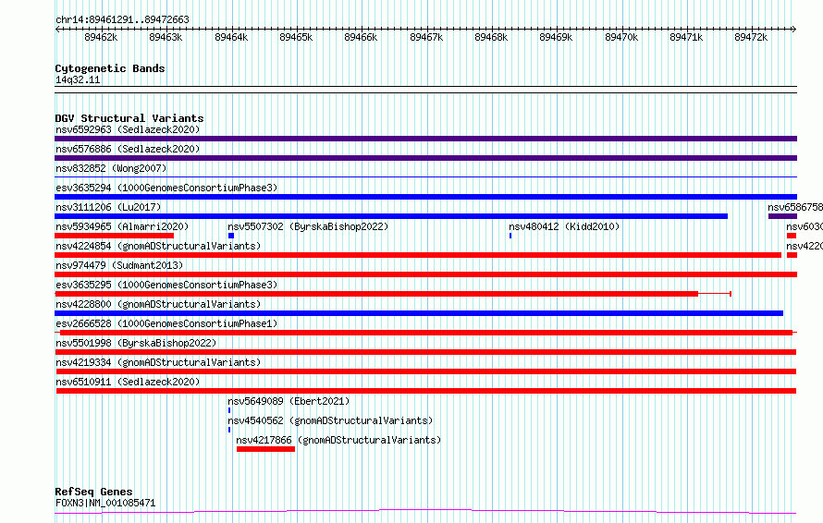Click the 89468k ruler tick label
Image resolution: width=823 pixels, height=523 pixels.
(491, 37)
